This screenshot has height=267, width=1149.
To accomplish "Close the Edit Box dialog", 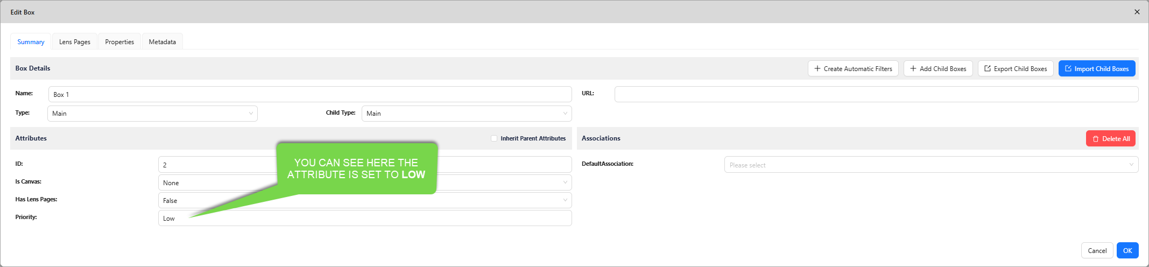I will click(1137, 12).
